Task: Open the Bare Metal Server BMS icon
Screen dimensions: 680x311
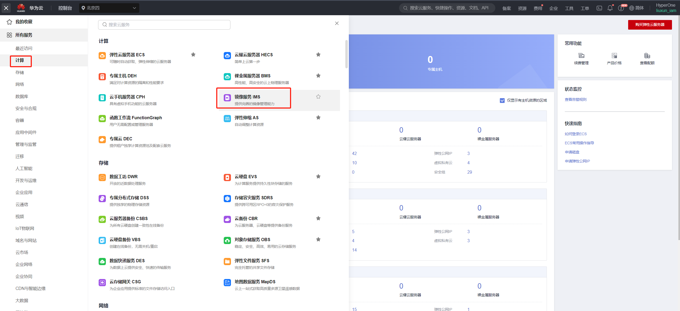Action: click(x=227, y=77)
